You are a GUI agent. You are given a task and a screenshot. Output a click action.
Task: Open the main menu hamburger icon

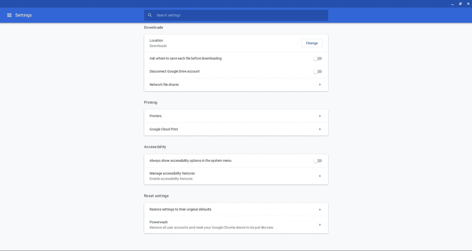[x=9, y=15]
